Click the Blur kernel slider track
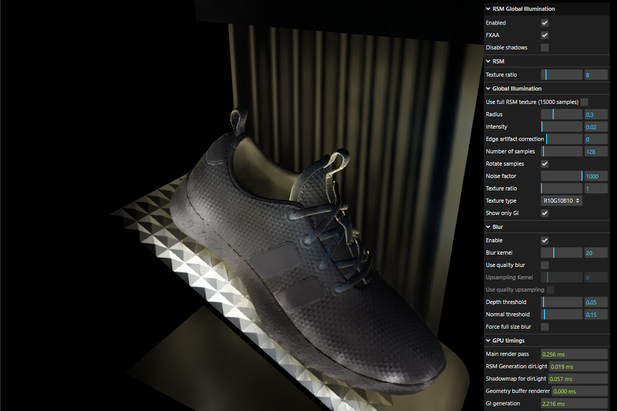Image resolution: width=617 pixels, height=411 pixels. pyautogui.click(x=561, y=252)
